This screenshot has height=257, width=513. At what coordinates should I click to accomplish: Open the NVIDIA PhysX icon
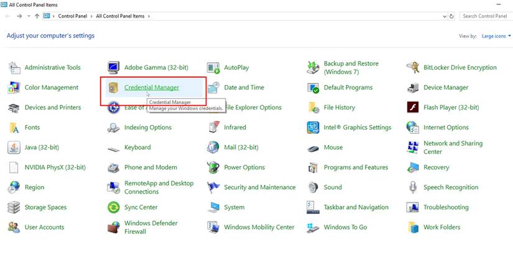click(14, 167)
